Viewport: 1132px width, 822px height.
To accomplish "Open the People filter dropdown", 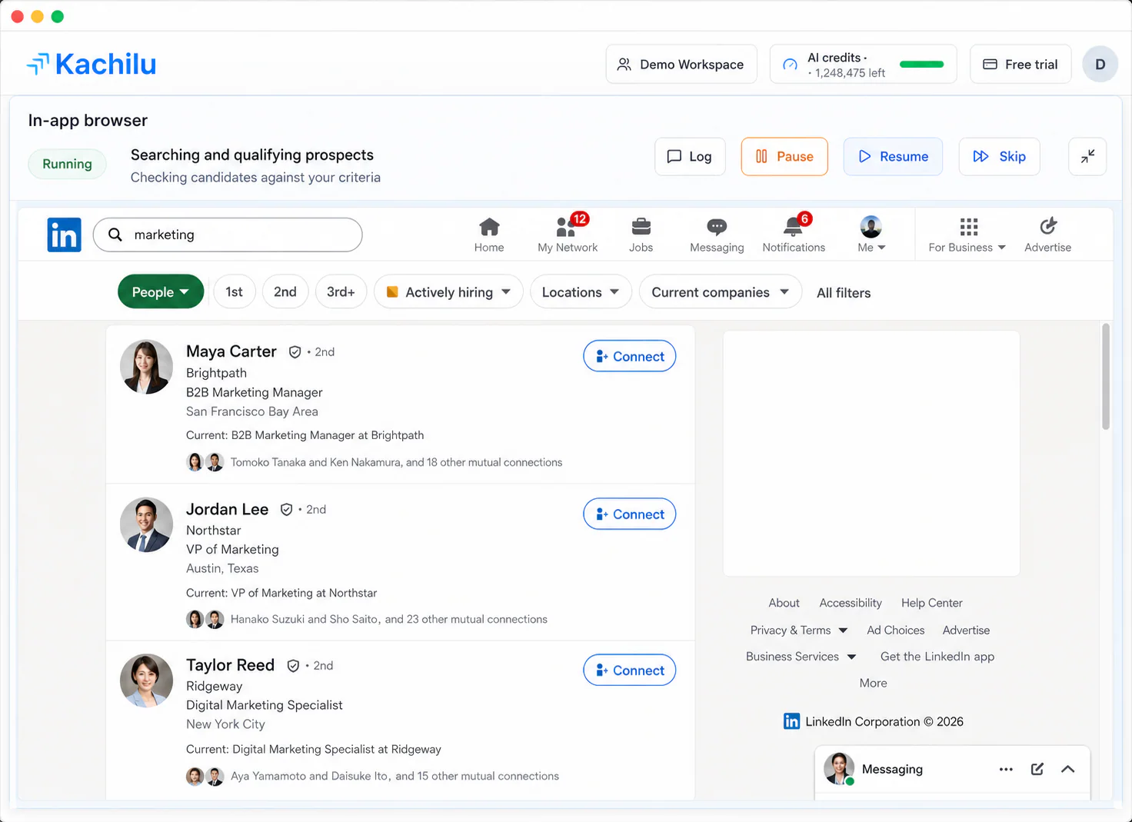I will (161, 292).
